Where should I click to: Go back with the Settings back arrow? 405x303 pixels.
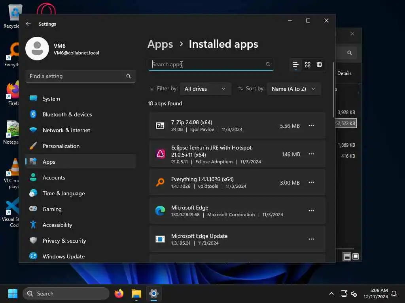click(28, 24)
